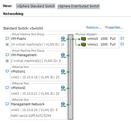This screenshot has width=131, height=123.
Task: Click the gray vSwitch0 vertical switch bar
Action: tap(70, 77)
